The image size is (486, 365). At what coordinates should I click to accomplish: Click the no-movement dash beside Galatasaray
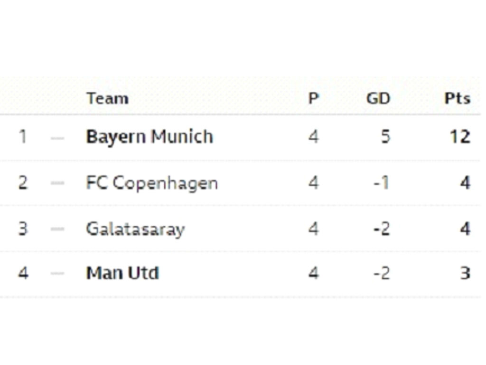(x=57, y=229)
